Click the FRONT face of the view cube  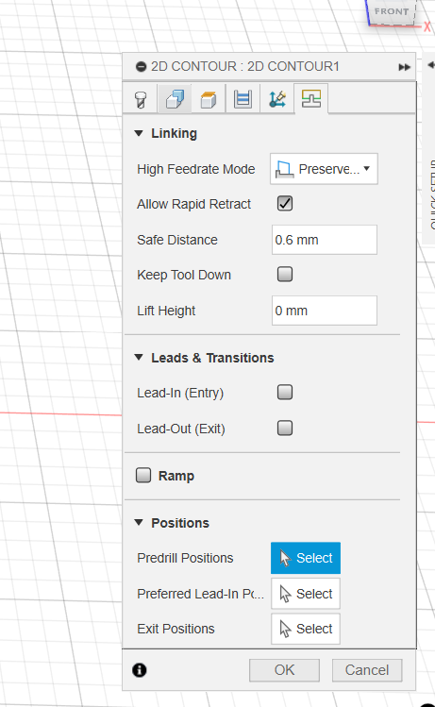pos(392,11)
